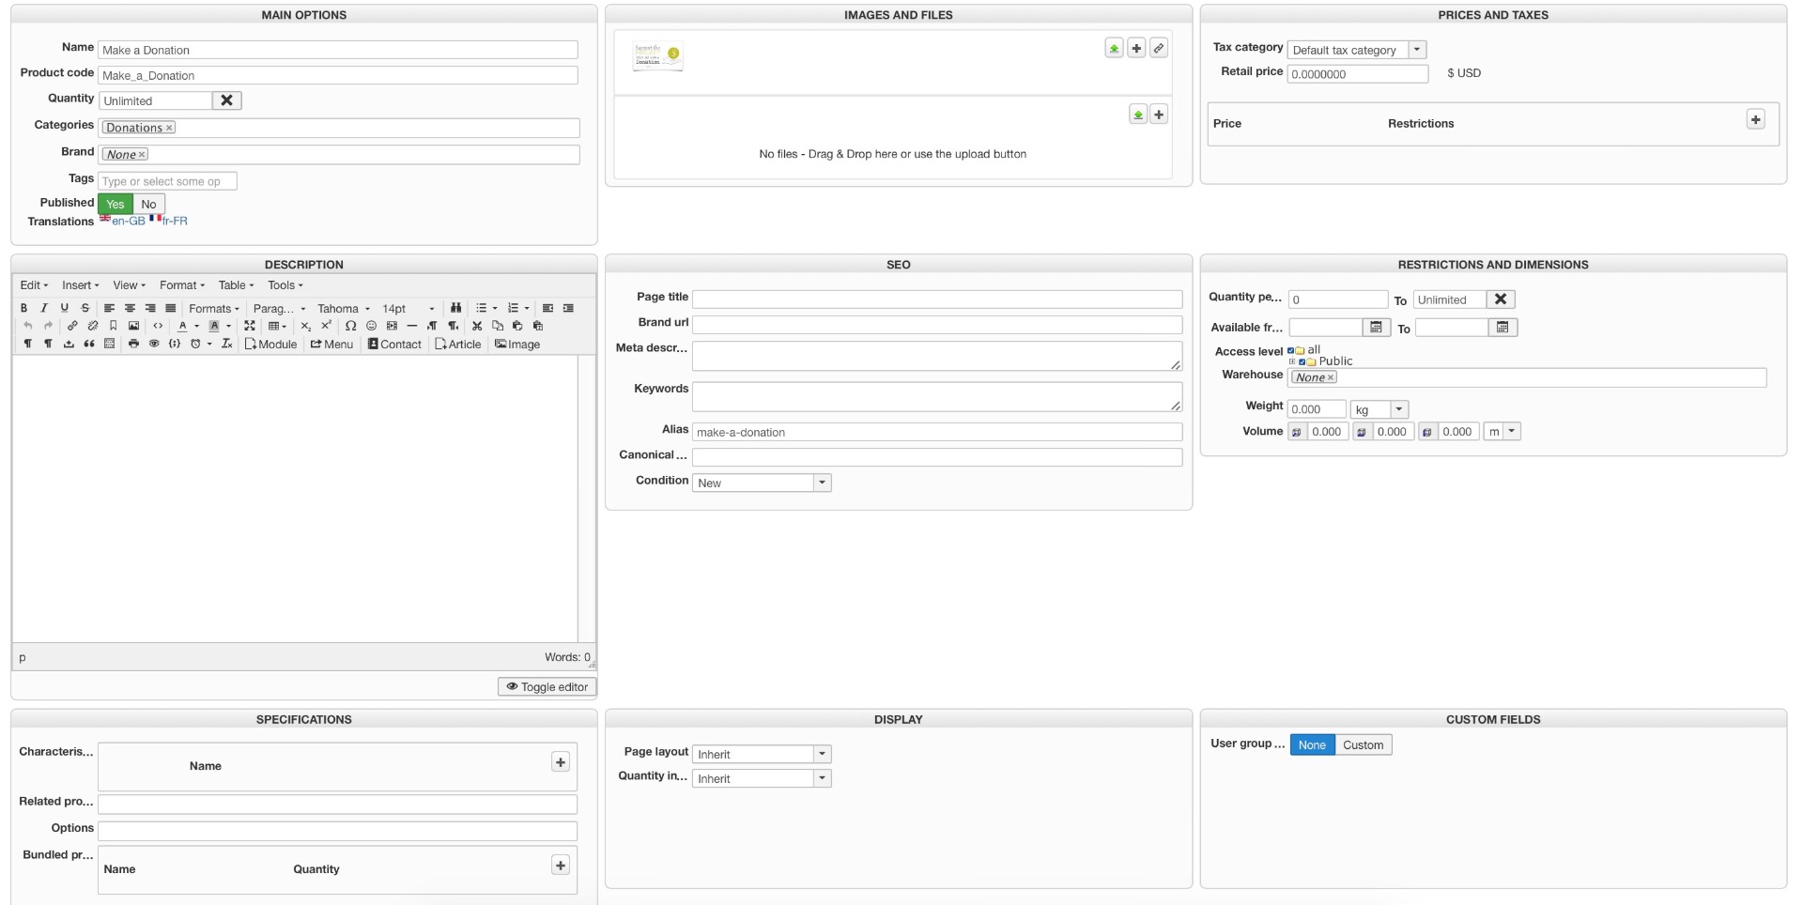Open the Available from calendar picker
The height and width of the screenshot is (905, 1803).
[x=1376, y=328]
